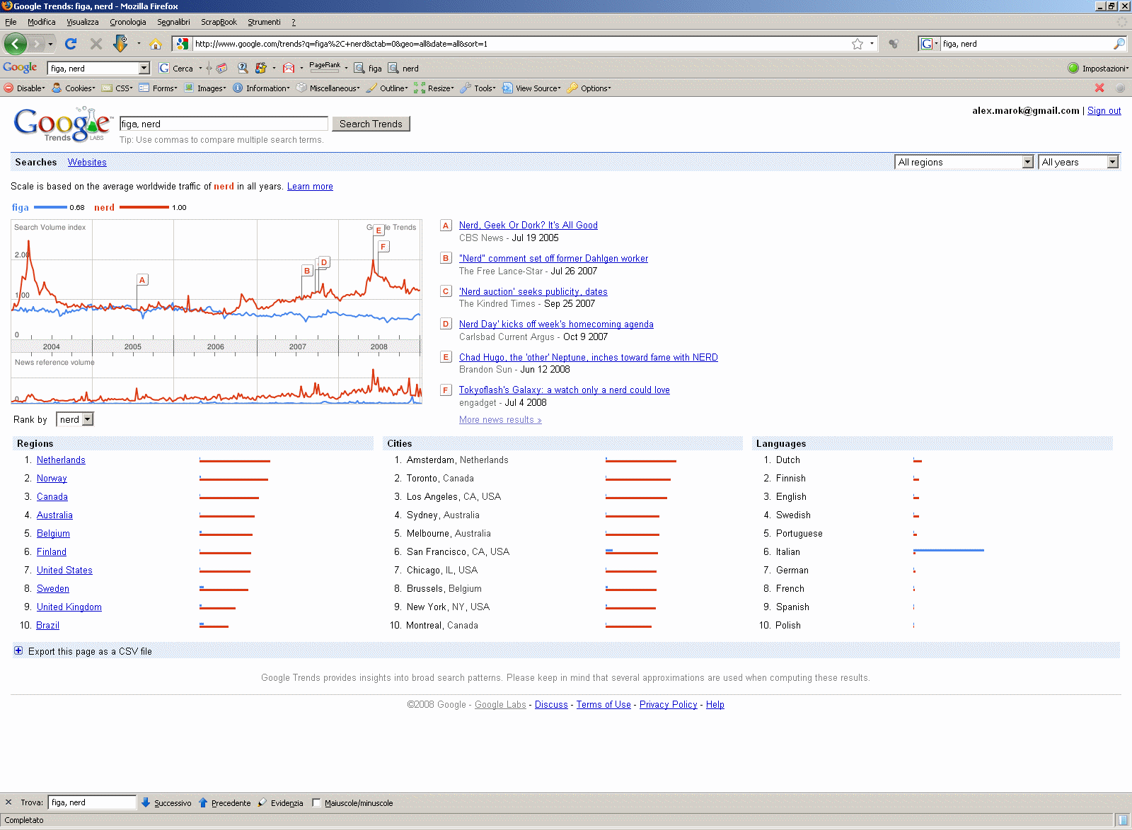Click the Google Toolbar logo
Image resolution: width=1132 pixels, height=830 pixels.
click(x=20, y=68)
